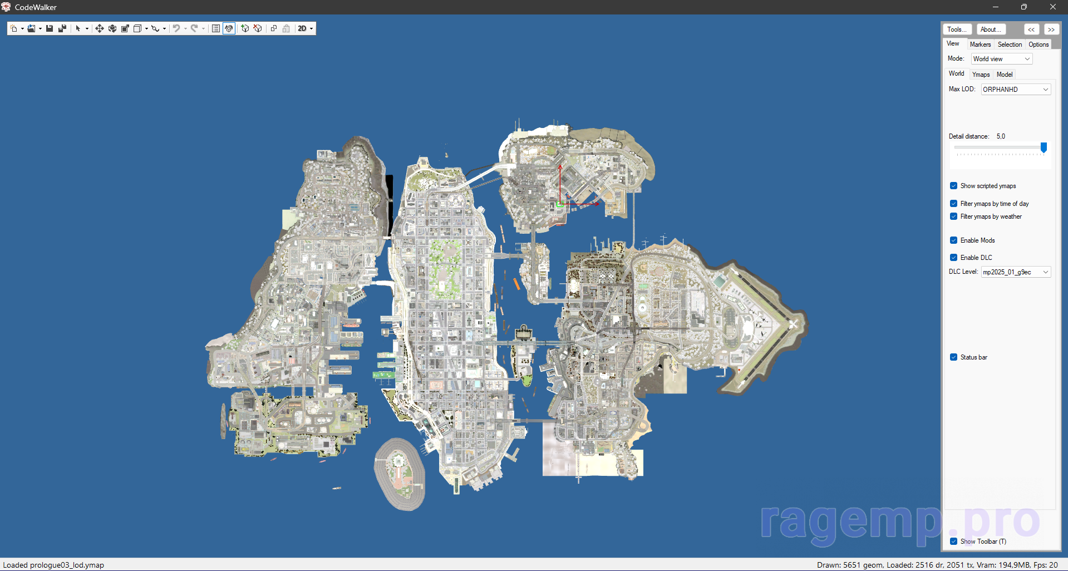Activate the Rotate widget tool
Screen dimensions: 1068x571
[112, 28]
